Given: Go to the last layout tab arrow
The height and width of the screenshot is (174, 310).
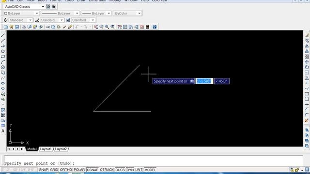Looking at the screenshot, I should click(22, 149).
